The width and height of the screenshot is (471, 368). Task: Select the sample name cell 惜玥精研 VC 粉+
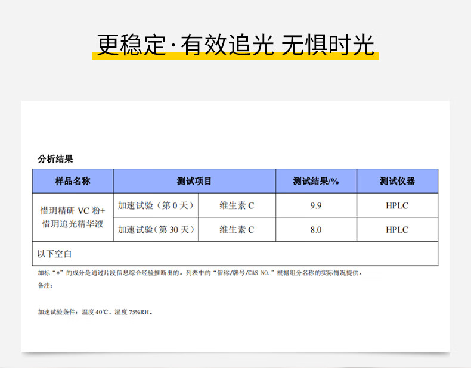pyautogui.click(x=73, y=217)
